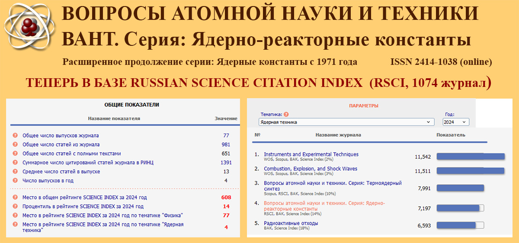The height and width of the screenshot is (243, 519).
Task: Click help icon beside 'Место в общем рейтинге' row
Action: 15,198
